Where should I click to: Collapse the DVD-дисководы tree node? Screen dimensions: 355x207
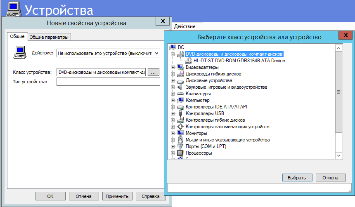(x=173, y=54)
